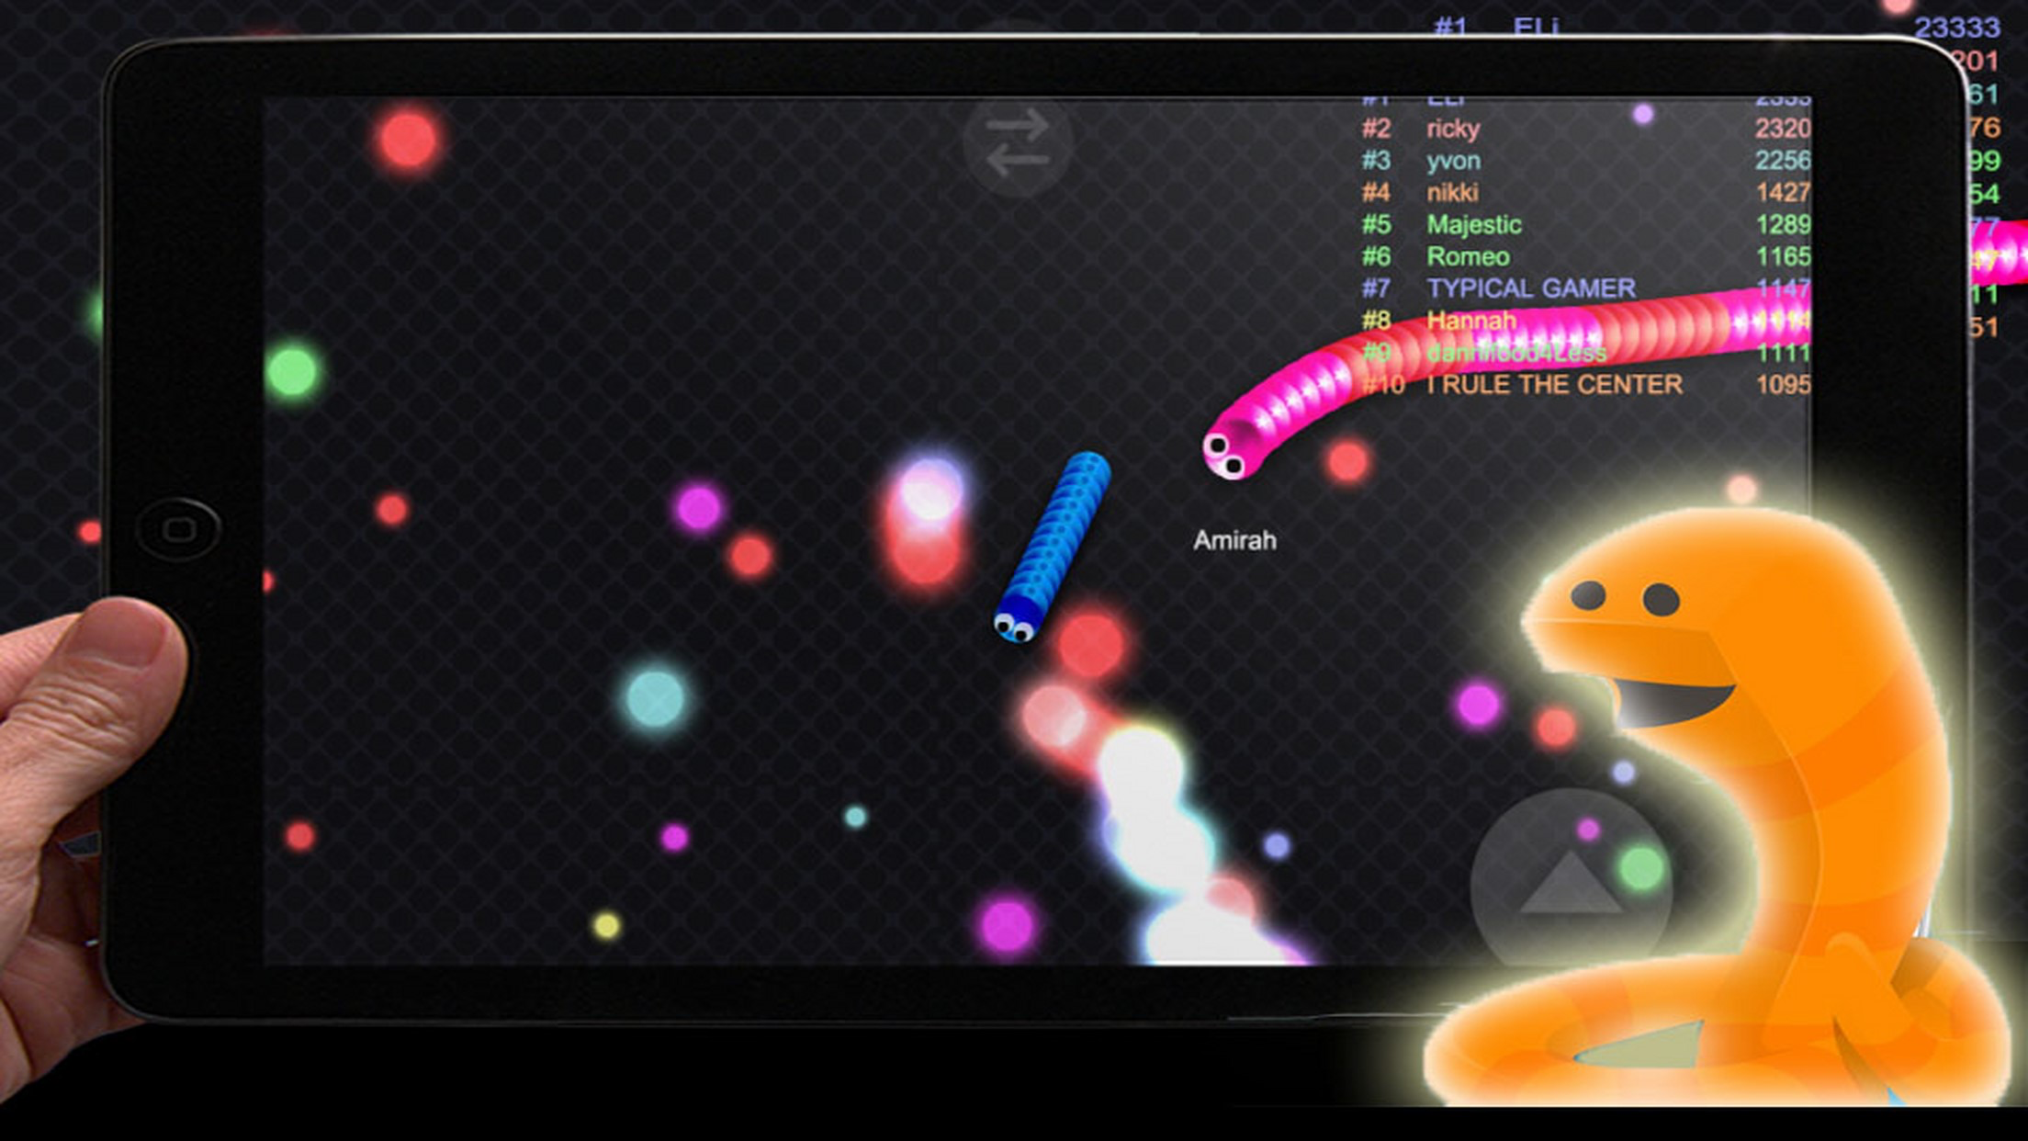Select leaderboard entry #4 nikki
This screenshot has height=1141, width=2028.
point(1585,193)
